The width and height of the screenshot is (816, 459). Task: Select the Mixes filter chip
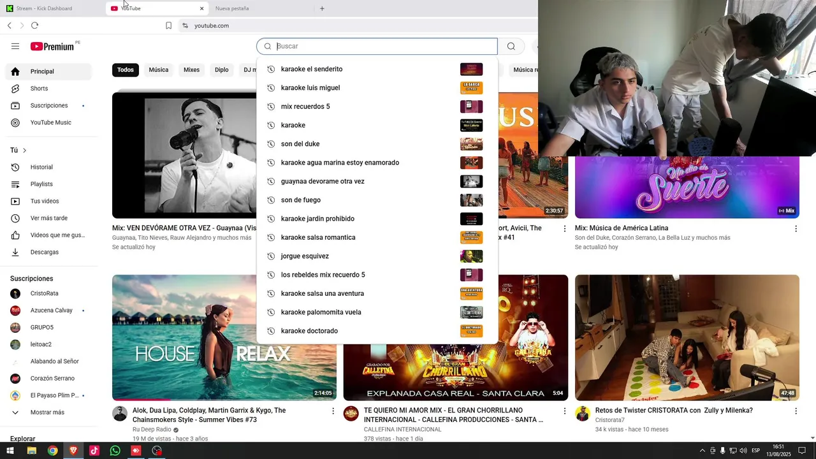[x=191, y=70]
